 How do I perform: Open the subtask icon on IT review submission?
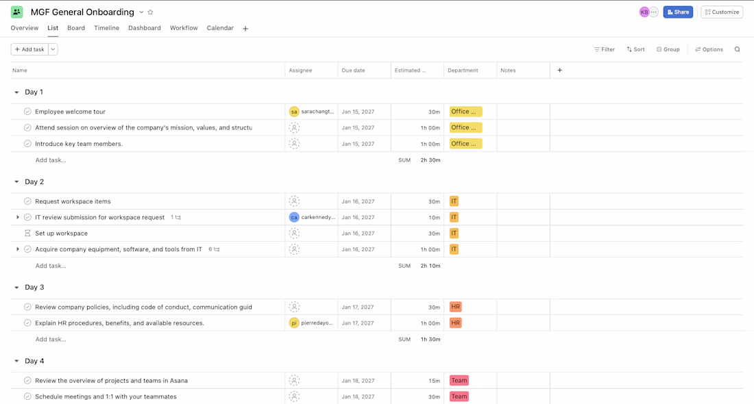178,218
